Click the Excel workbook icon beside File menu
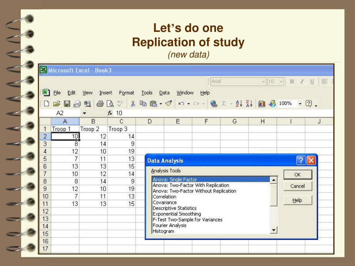This screenshot has height=266, width=355. click(x=46, y=92)
